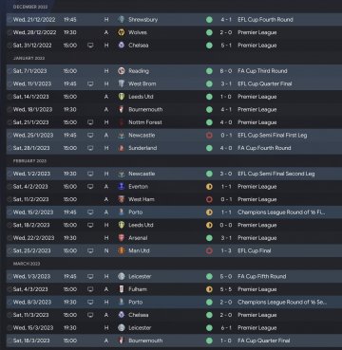Open the Newcastle link on 1/2/2023 fixture
Viewport: 342px width, 350px height.
click(x=142, y=174)
